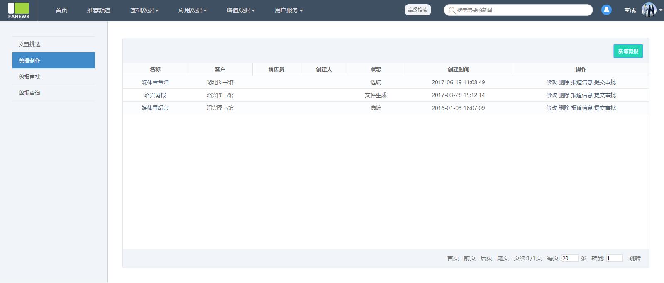The height and width of the screenshot is (283, 664).
Task: Click 提交审批 for 绍兴剪报
Action: coord(605,95)
